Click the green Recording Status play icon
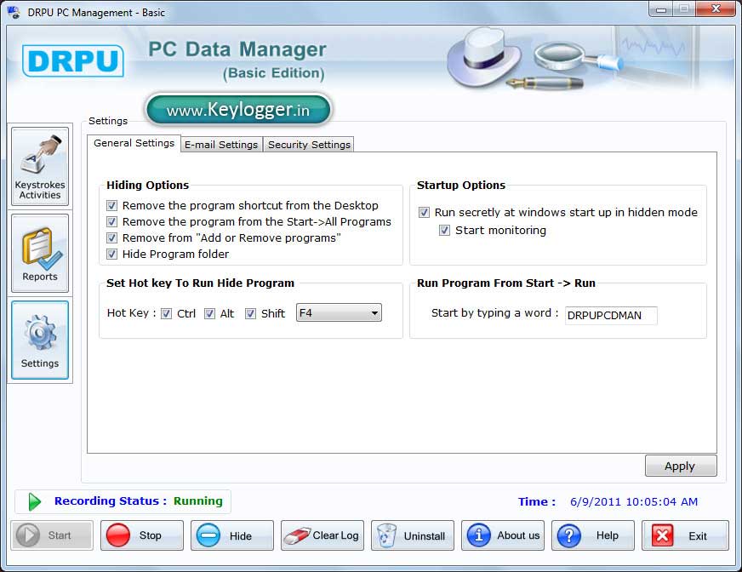This screenshot has width=742, height=572. click(35, 501)
